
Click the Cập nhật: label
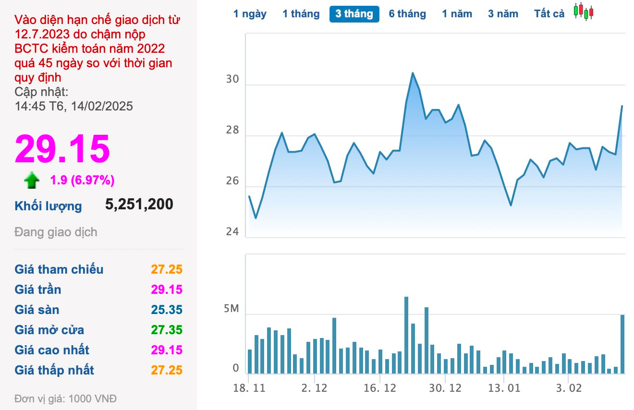41,92
